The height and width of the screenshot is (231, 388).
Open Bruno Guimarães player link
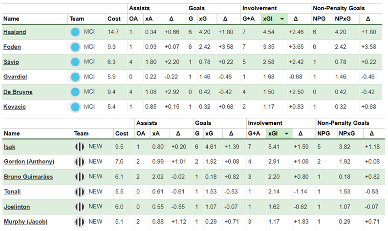pyautogui.click(x=28, y=177)
